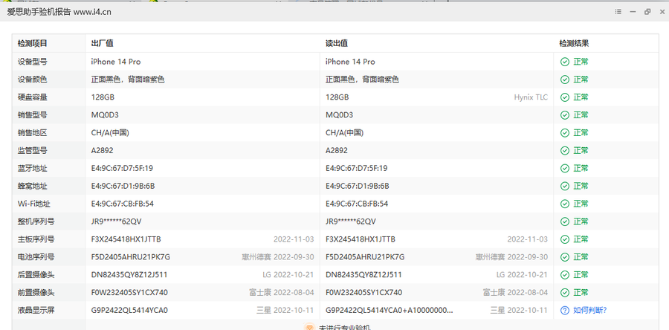669x330 pixels.
Task: Select the 蜂窝地址 row label
Action: click(x=33, y=187)
